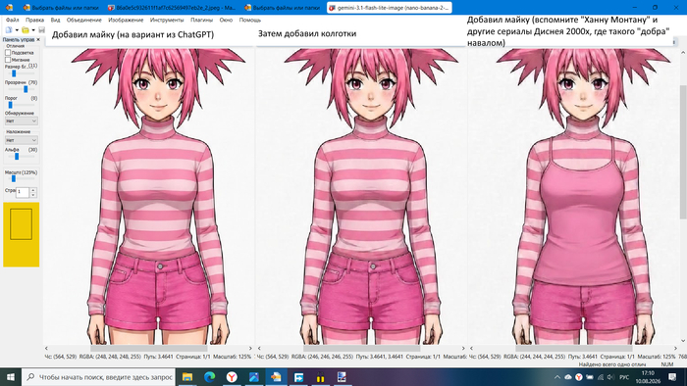Open the Окно menu
Viewport: 687px width, 386px height.
(226, 21)
